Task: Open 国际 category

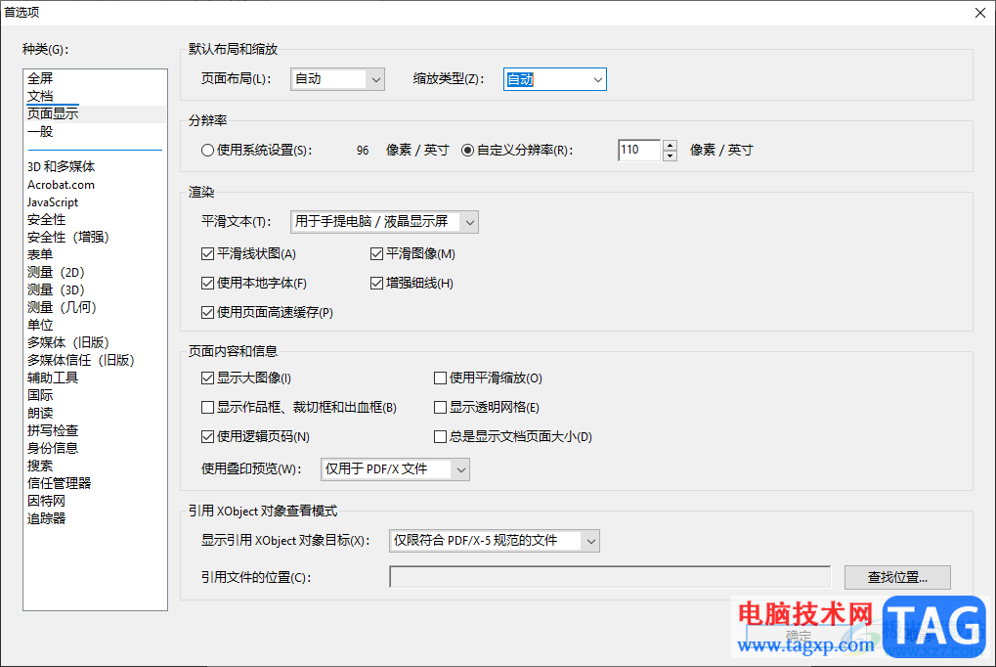Action: coord(40,395)
